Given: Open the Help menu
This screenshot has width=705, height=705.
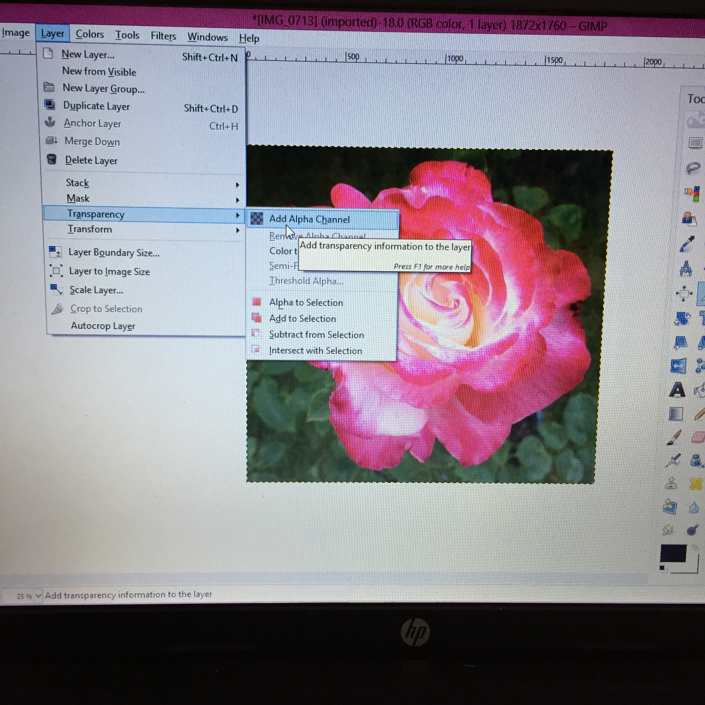Looking at the screenshot, I should (249, 38).
